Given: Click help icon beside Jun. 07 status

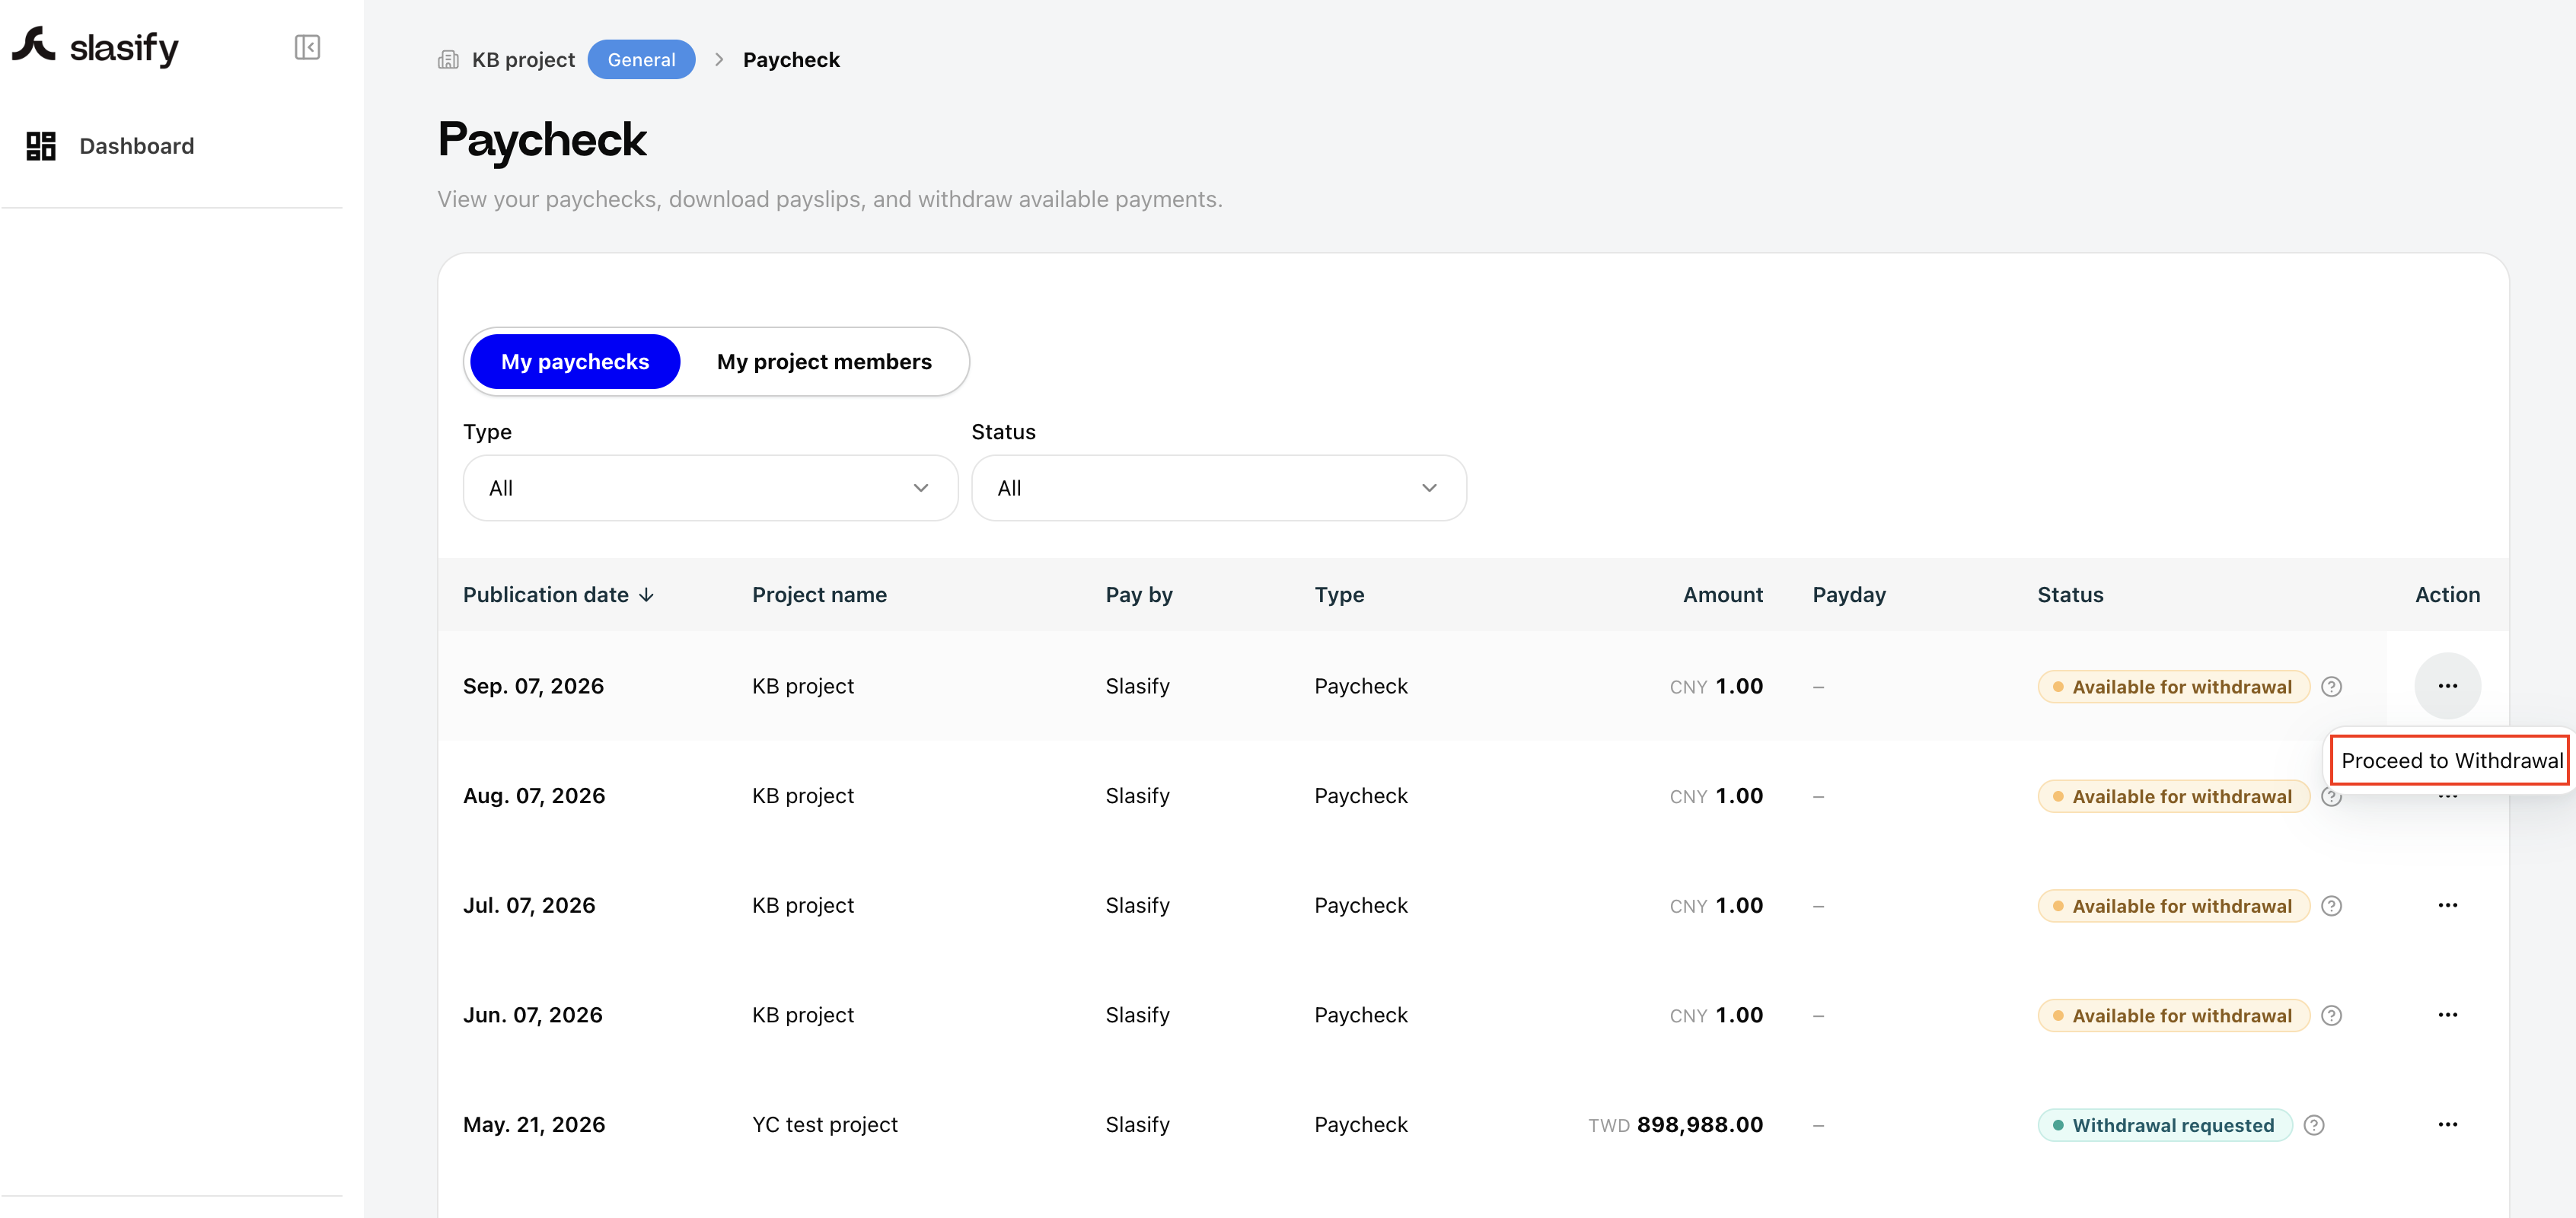Looking at the screenshot, I should tap(2331, 1015).
